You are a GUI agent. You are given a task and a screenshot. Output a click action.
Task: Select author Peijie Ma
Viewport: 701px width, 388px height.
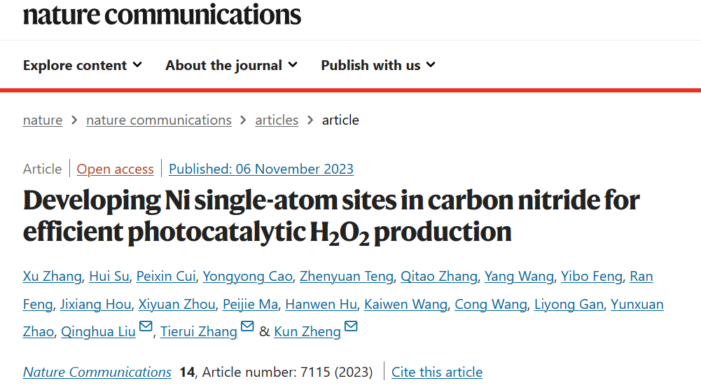pos(251,304)
